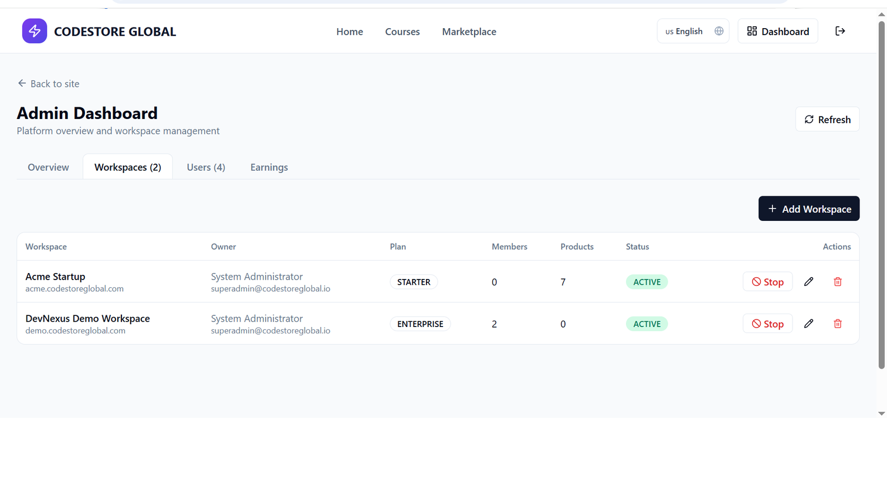This screenshot has width=887, height=504.
Task: Click the DevNexus Demo Workspace name
Action: (87, 318)
